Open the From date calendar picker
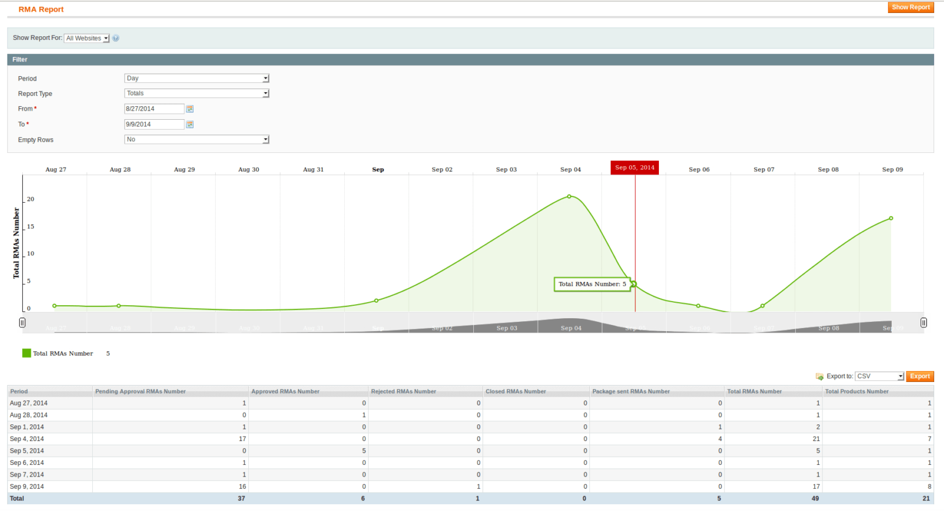 190,109
